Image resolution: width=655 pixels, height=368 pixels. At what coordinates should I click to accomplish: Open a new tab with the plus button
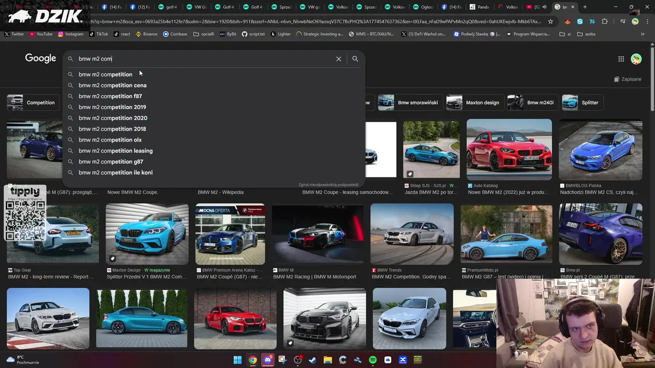click(585, 7)
